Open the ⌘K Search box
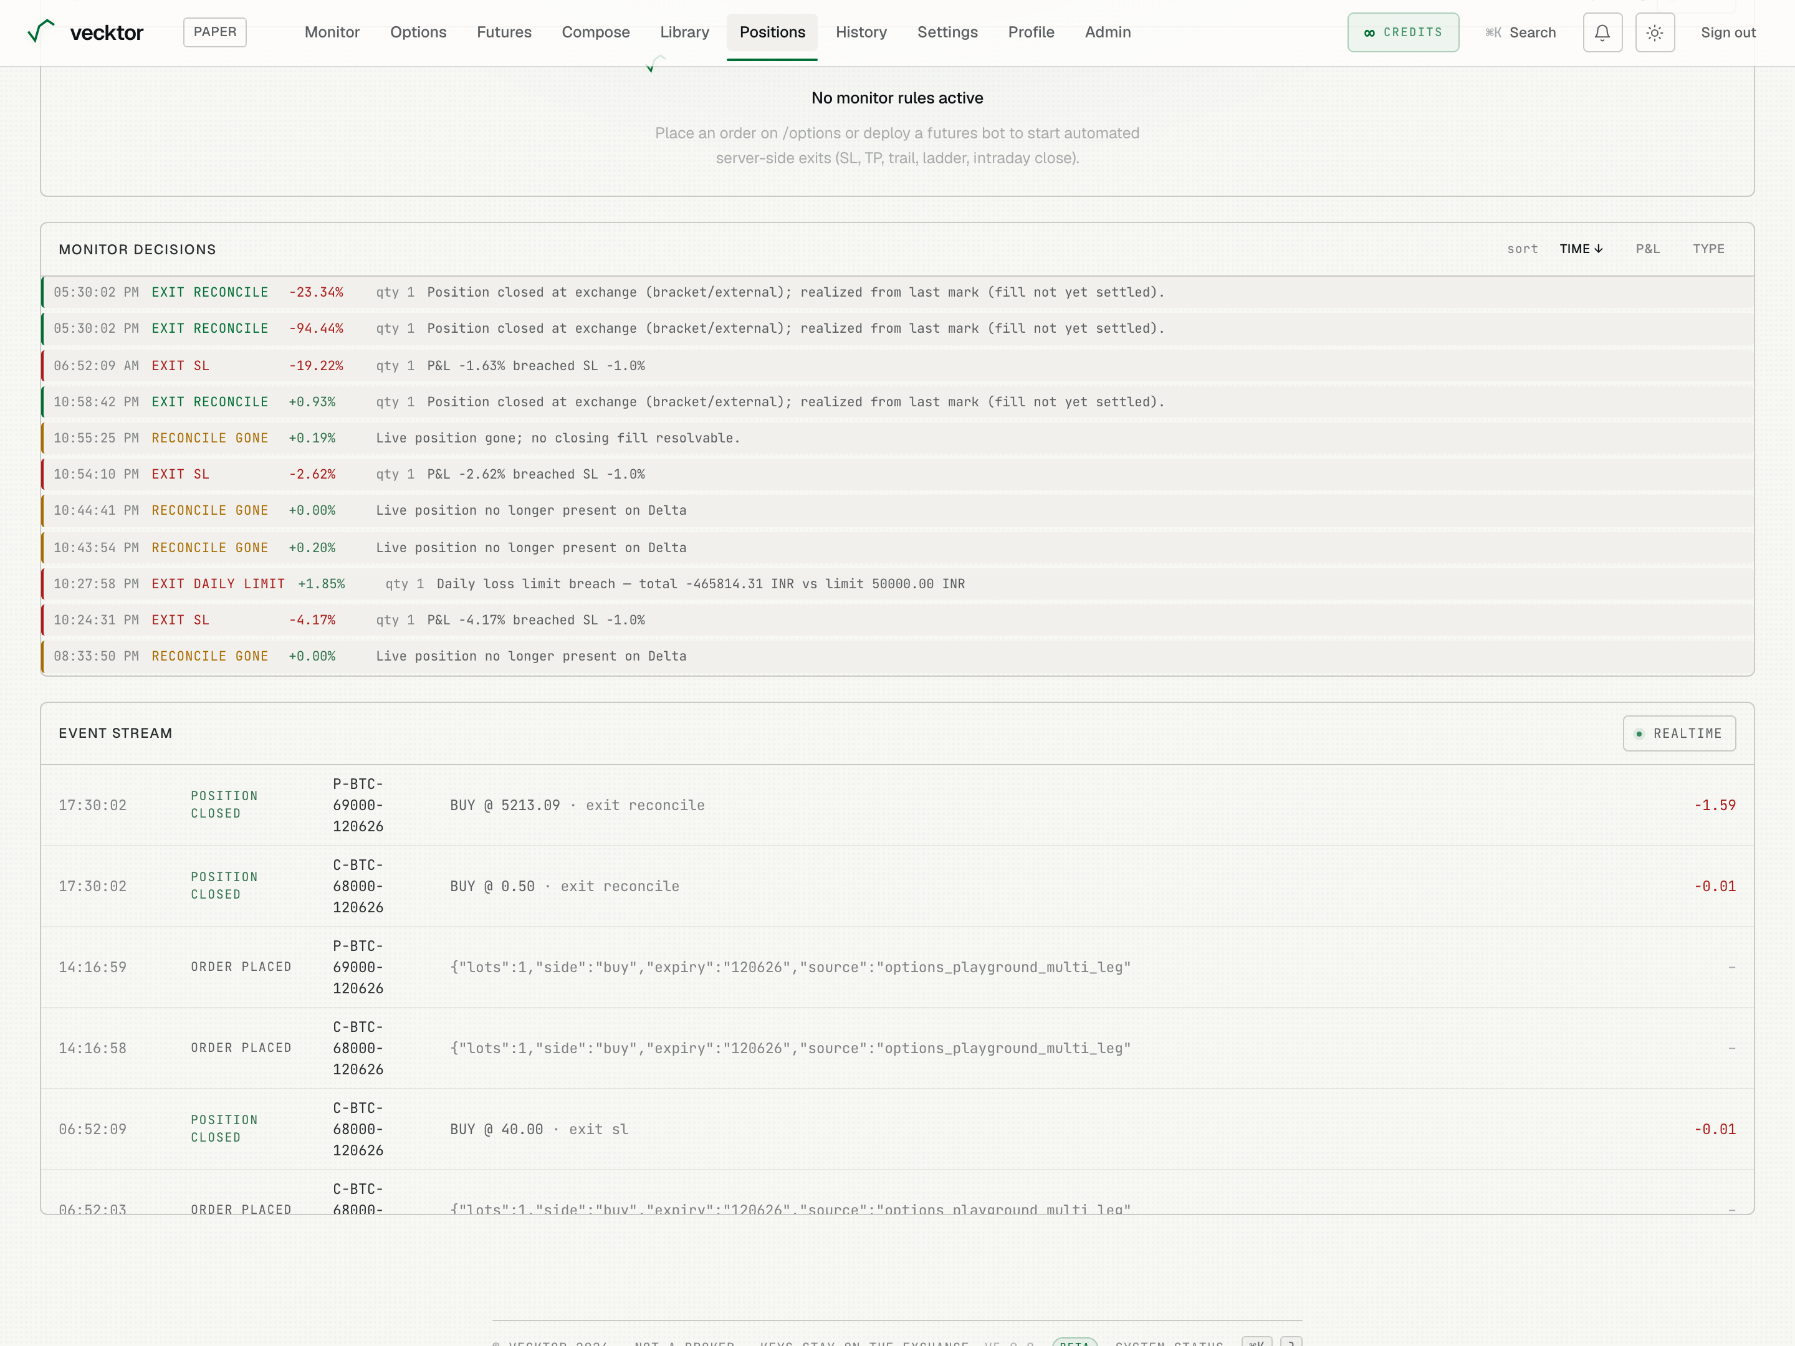The image size is (1795, 1346). (1521, 32)
